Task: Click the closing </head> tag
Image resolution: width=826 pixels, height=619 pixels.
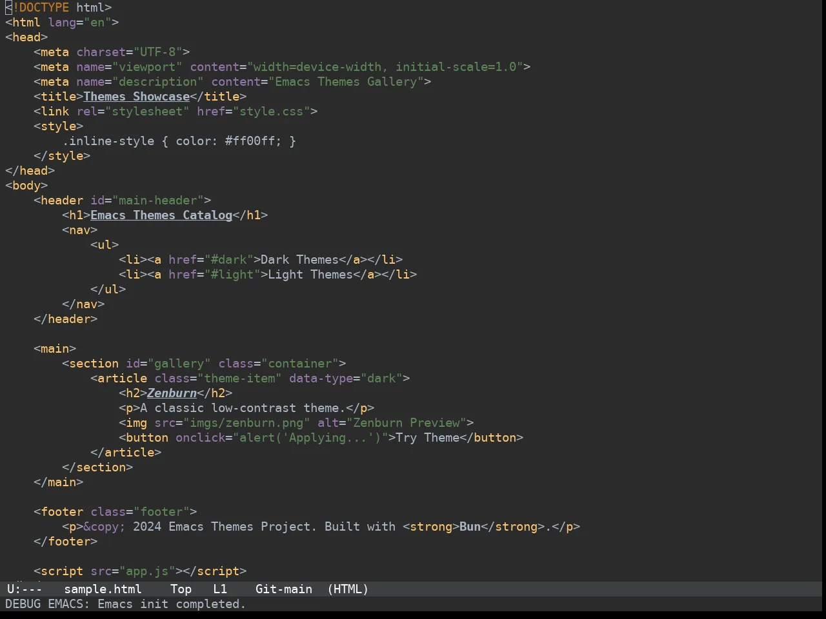Action: pos(30,171)
